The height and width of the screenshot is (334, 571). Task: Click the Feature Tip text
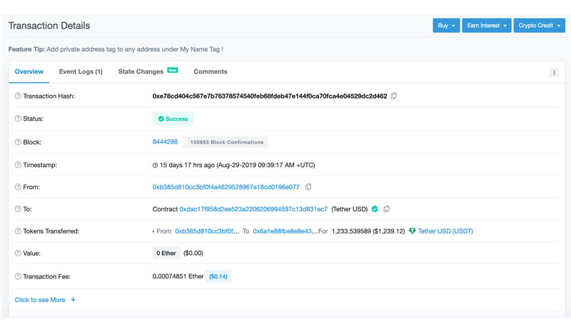(x=116, y=49)
